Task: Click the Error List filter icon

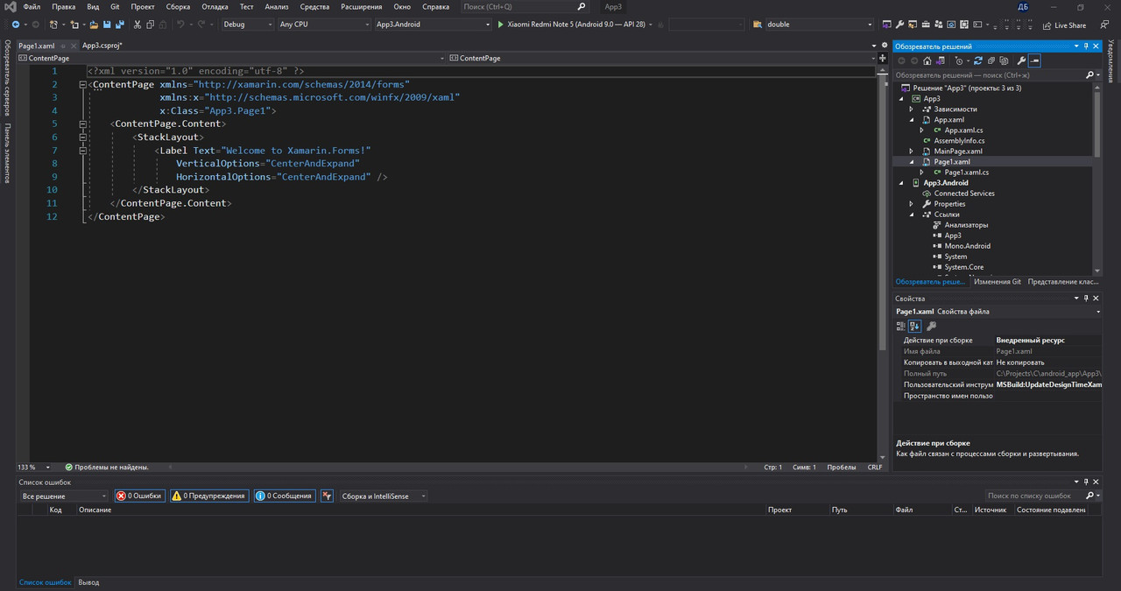Action: pos(327,496)
